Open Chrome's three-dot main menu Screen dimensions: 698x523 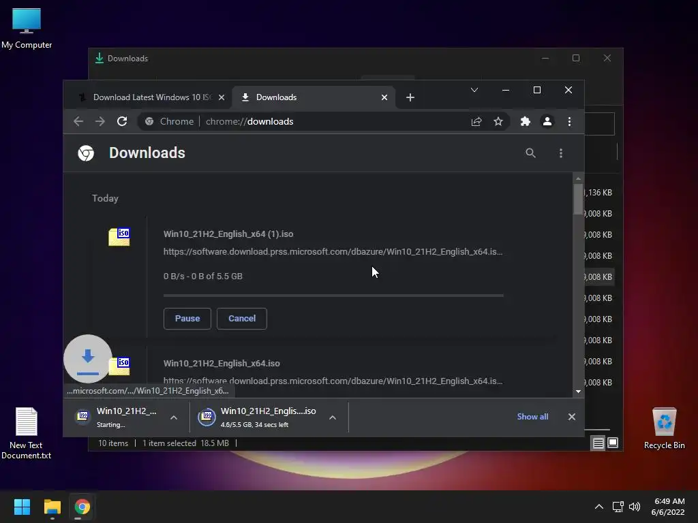click(569, 121)
